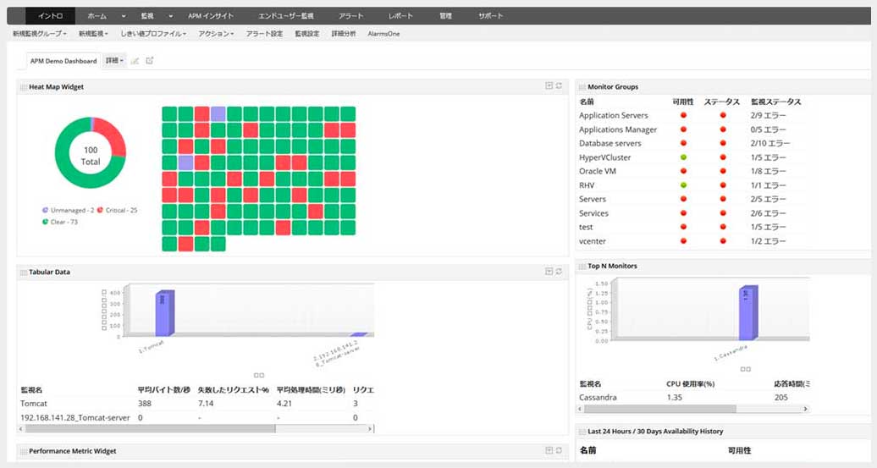Click the Tabular Data widget edit icon
The width and height of the screenshot is (877, 468).
pyautogui.click(x=549, y=271)
